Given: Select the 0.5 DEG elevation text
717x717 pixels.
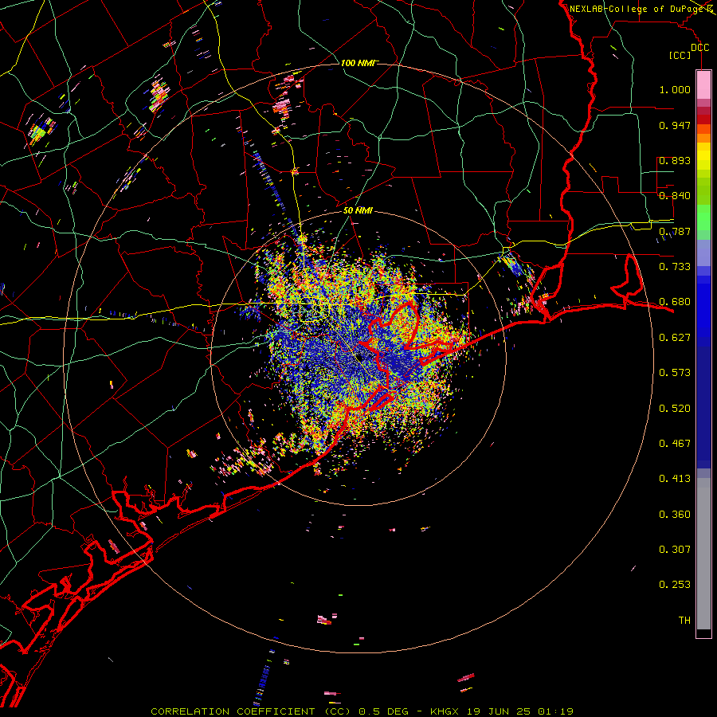Looking at the screenshot, I should pyautogui.click(x=383, y=711).
